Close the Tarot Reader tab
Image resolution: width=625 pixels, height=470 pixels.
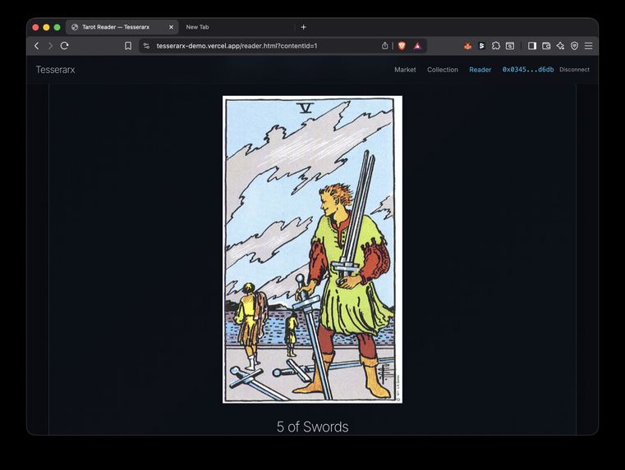point(171,27)
